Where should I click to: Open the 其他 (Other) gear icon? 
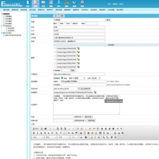click(x=82, y=4)
